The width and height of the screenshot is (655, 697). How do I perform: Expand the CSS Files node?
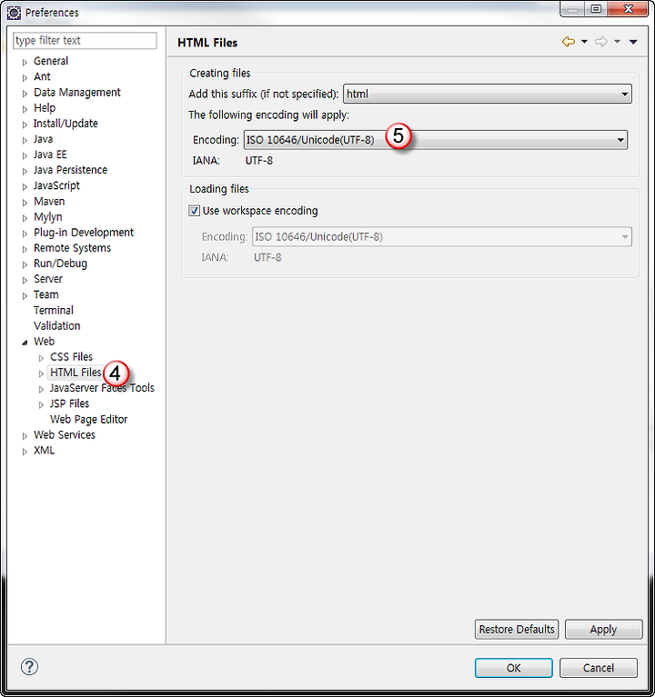point(41,358)
